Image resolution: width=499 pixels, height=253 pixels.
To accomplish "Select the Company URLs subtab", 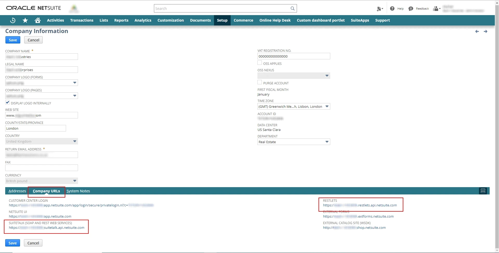I will (x=46, y=191).
